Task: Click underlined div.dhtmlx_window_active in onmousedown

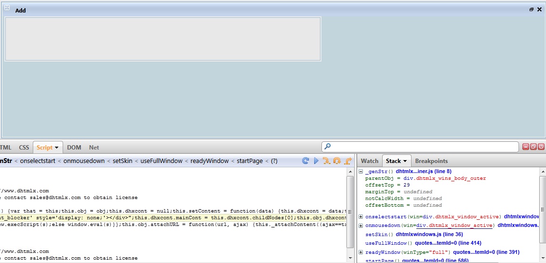Action: (454, 225)
